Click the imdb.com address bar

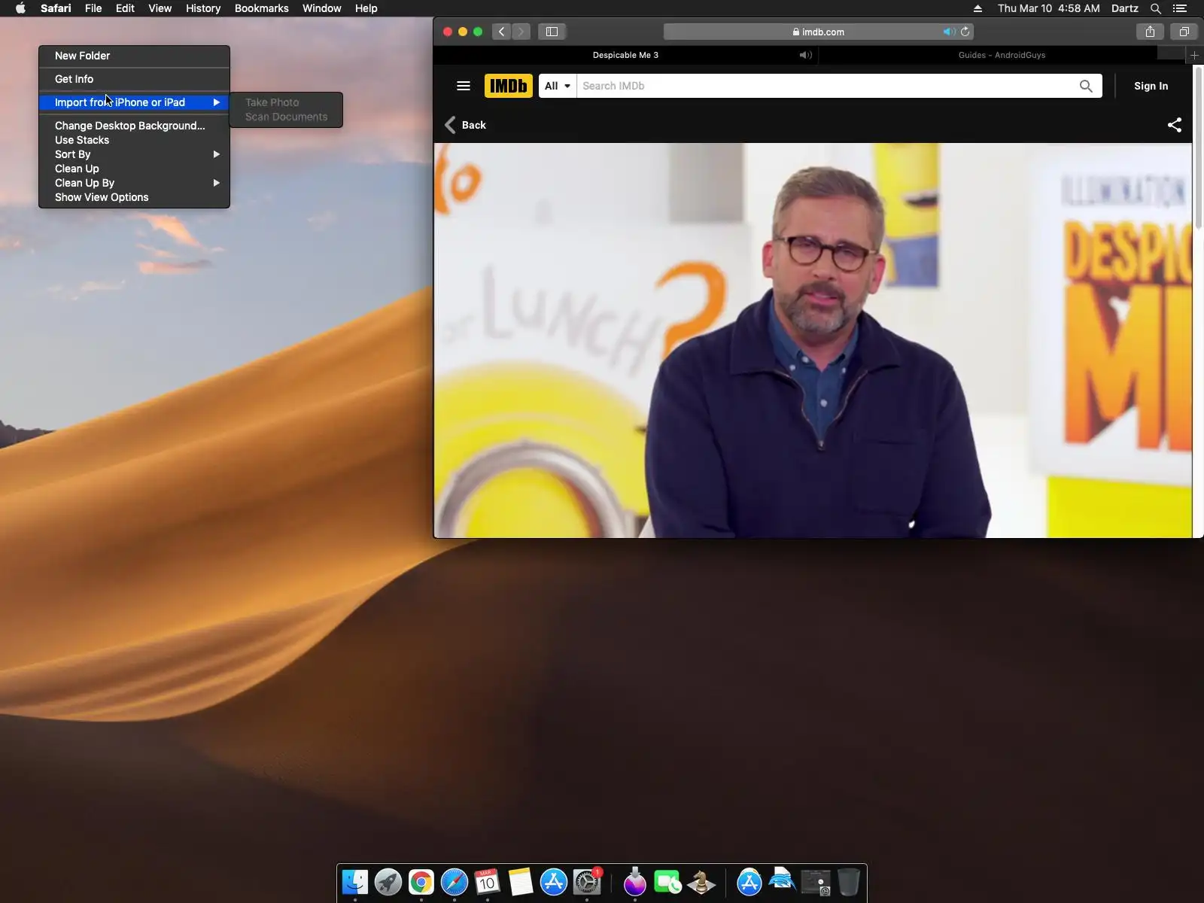pos(819,32)
